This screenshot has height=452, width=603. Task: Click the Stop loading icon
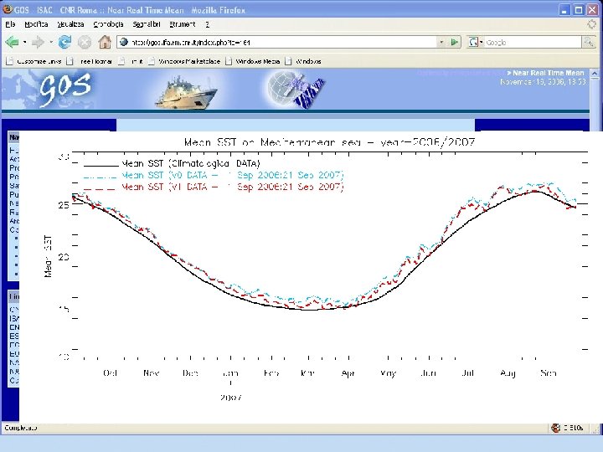[85, 42]
